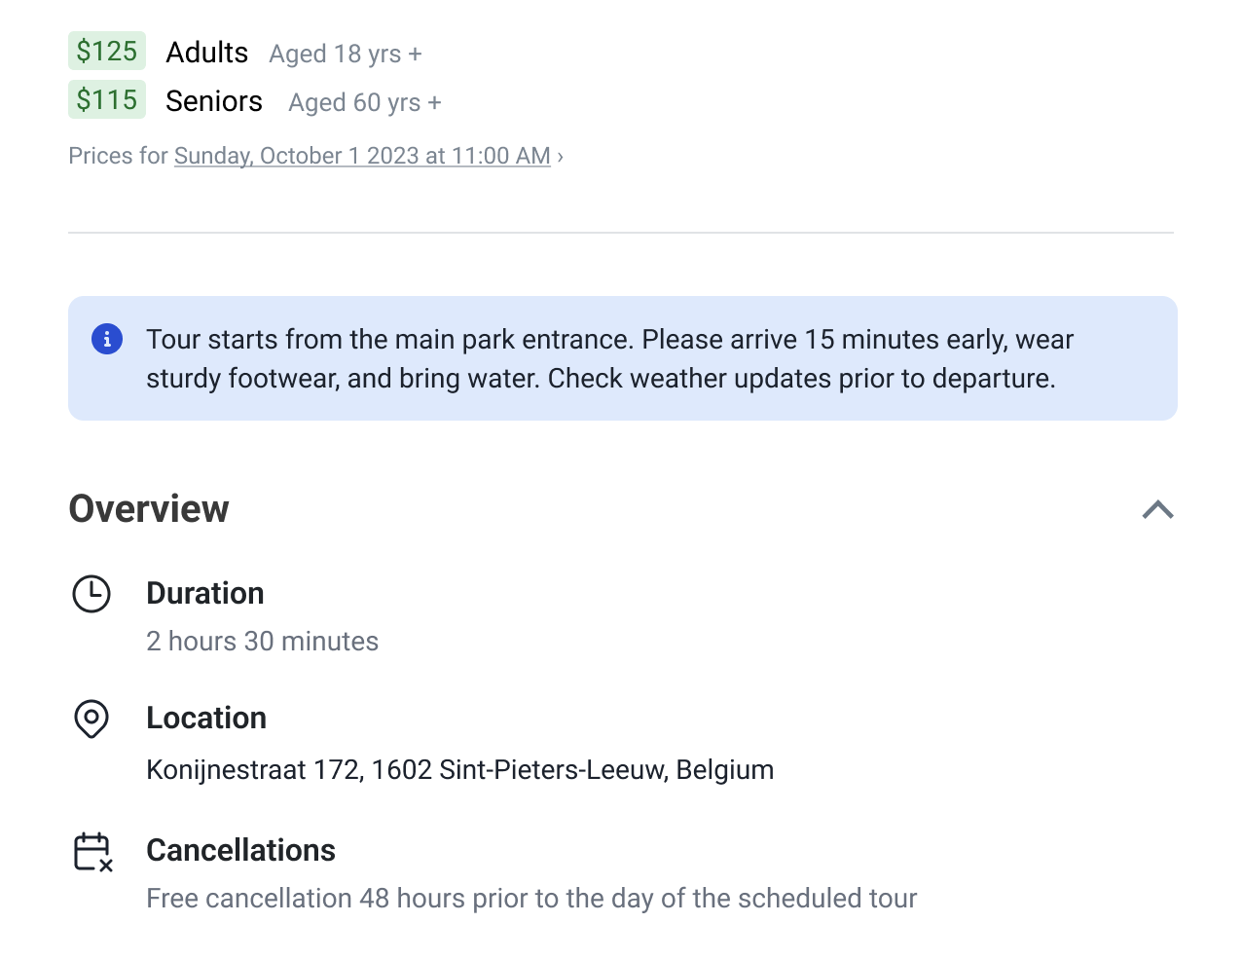Click the map pin icon beside Location

coord(91,719)
